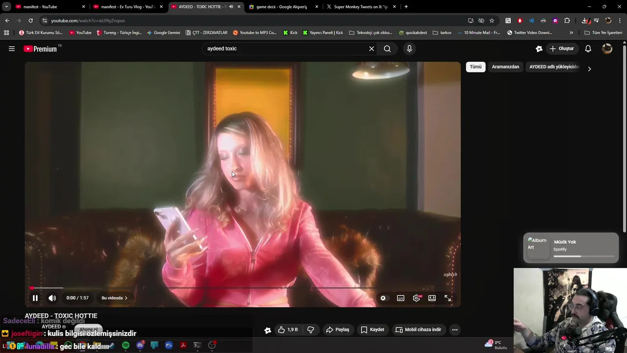Click the install app icon in the address bar
Screen dimensions: 627x353
471,21
